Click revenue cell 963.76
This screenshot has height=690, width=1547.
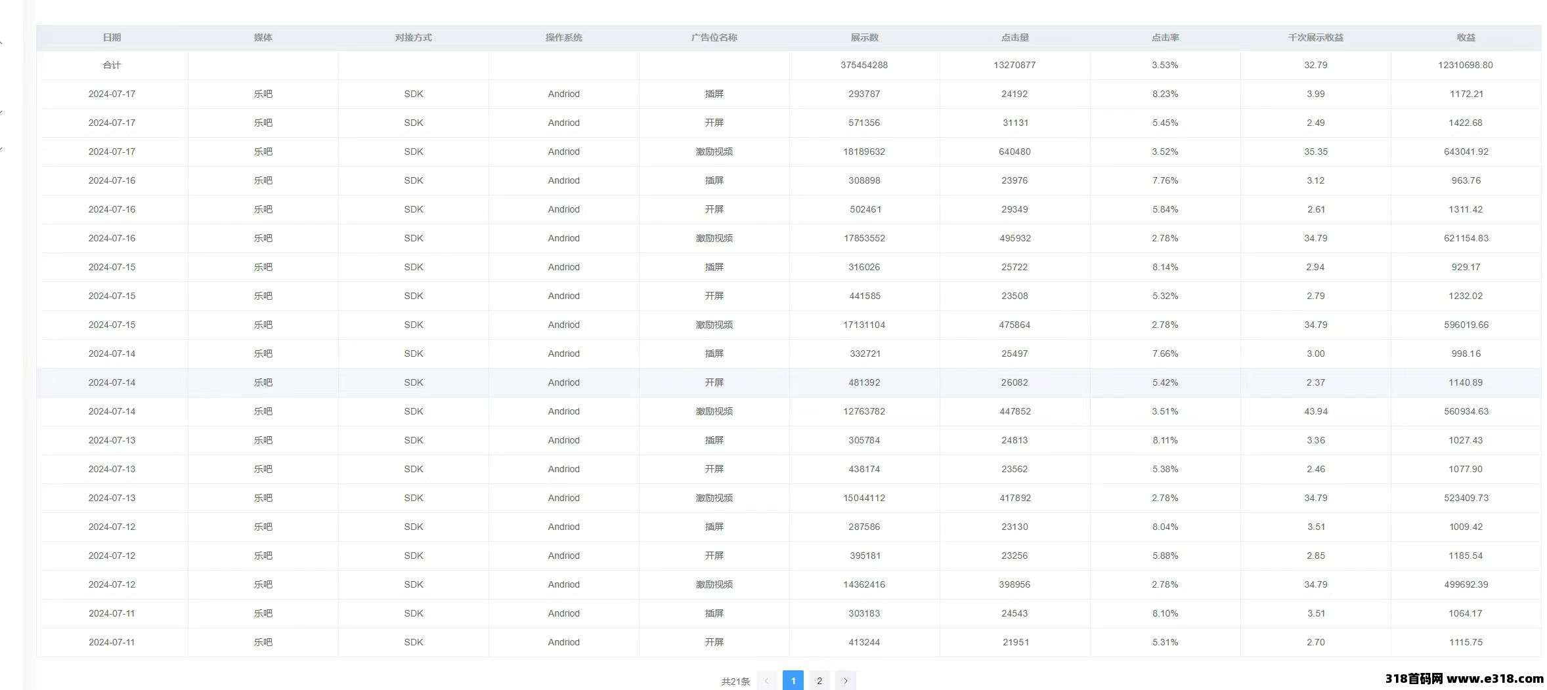click(1466, 180)
